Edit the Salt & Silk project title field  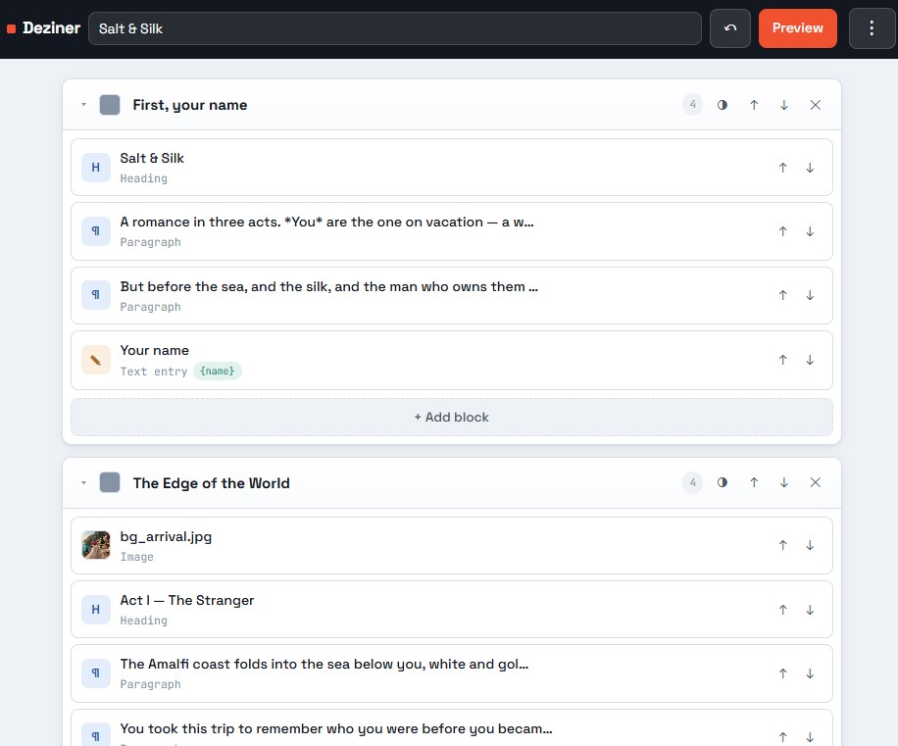point(395,28)
